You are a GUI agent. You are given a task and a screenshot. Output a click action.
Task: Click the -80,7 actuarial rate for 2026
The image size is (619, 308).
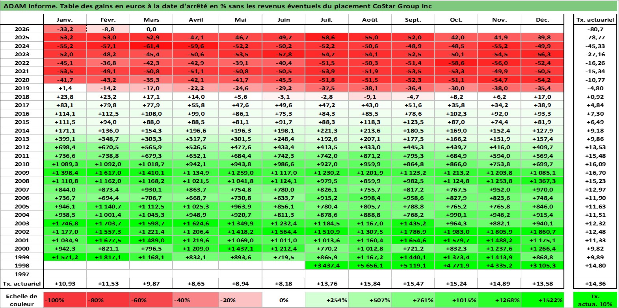(595, 29)
